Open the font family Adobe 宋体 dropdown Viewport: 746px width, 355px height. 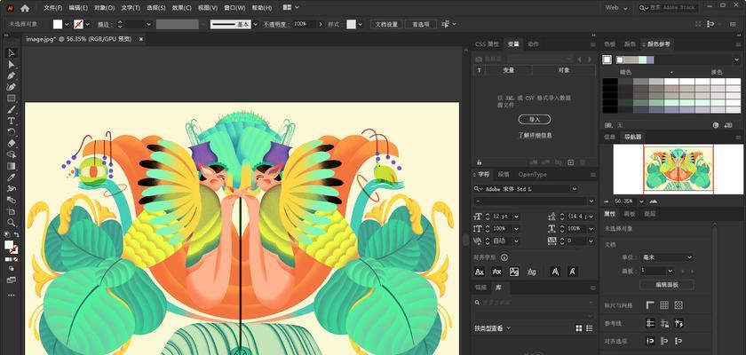point(575,189)
